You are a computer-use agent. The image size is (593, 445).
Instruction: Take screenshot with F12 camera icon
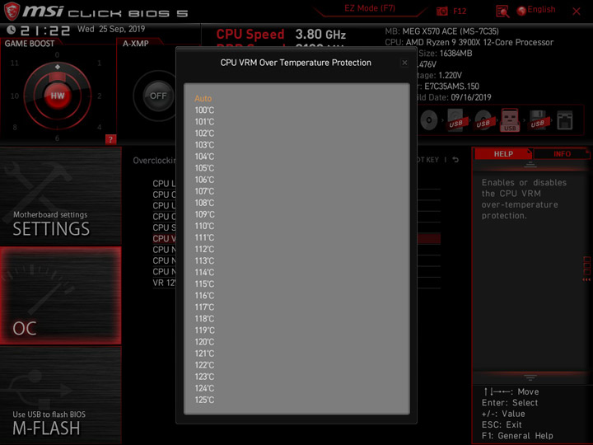[442, 11]
